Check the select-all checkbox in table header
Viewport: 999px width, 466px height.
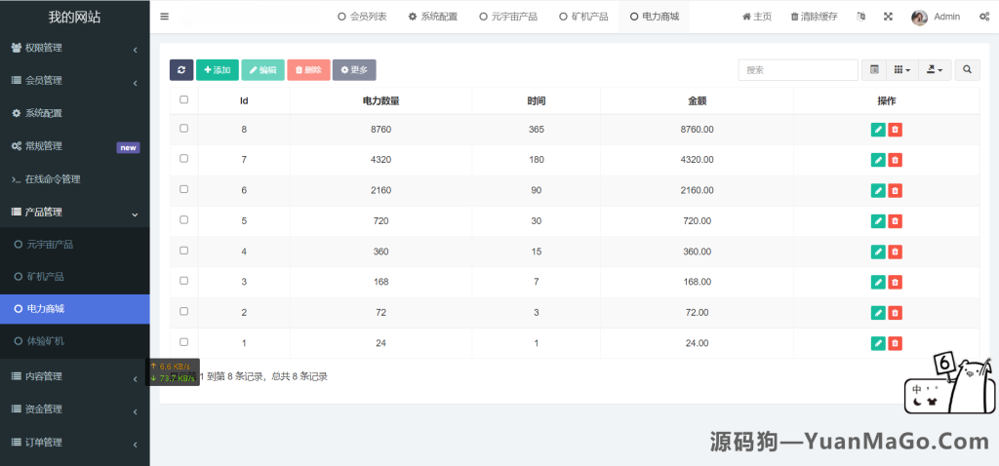(183, 99)
